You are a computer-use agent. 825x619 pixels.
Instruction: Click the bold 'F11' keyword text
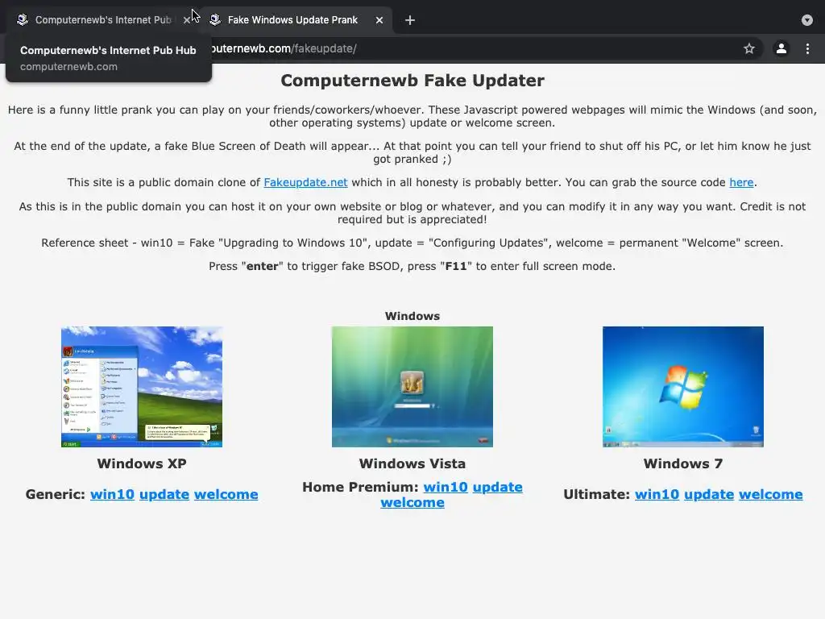(456, 266)
